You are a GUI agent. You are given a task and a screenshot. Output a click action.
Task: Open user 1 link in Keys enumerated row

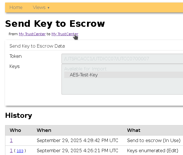coord(11,150)
